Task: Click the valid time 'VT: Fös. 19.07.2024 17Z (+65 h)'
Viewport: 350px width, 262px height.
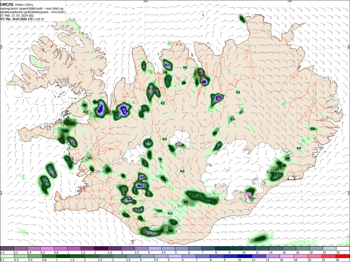Action: coord(22,19)
